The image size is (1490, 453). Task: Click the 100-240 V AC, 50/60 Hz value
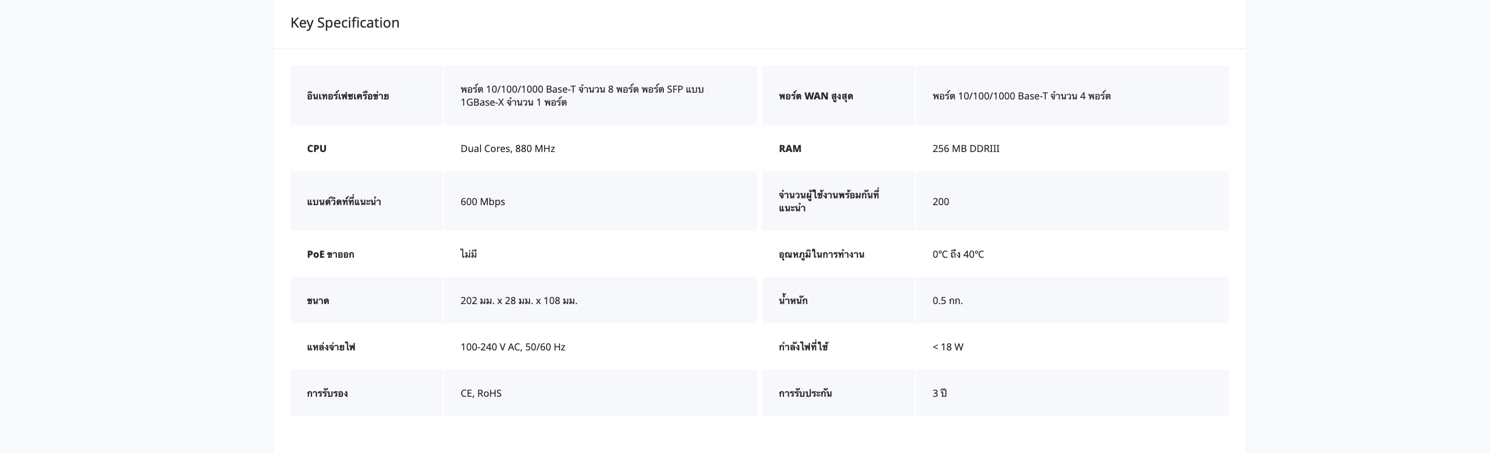(x=512, y=347)
